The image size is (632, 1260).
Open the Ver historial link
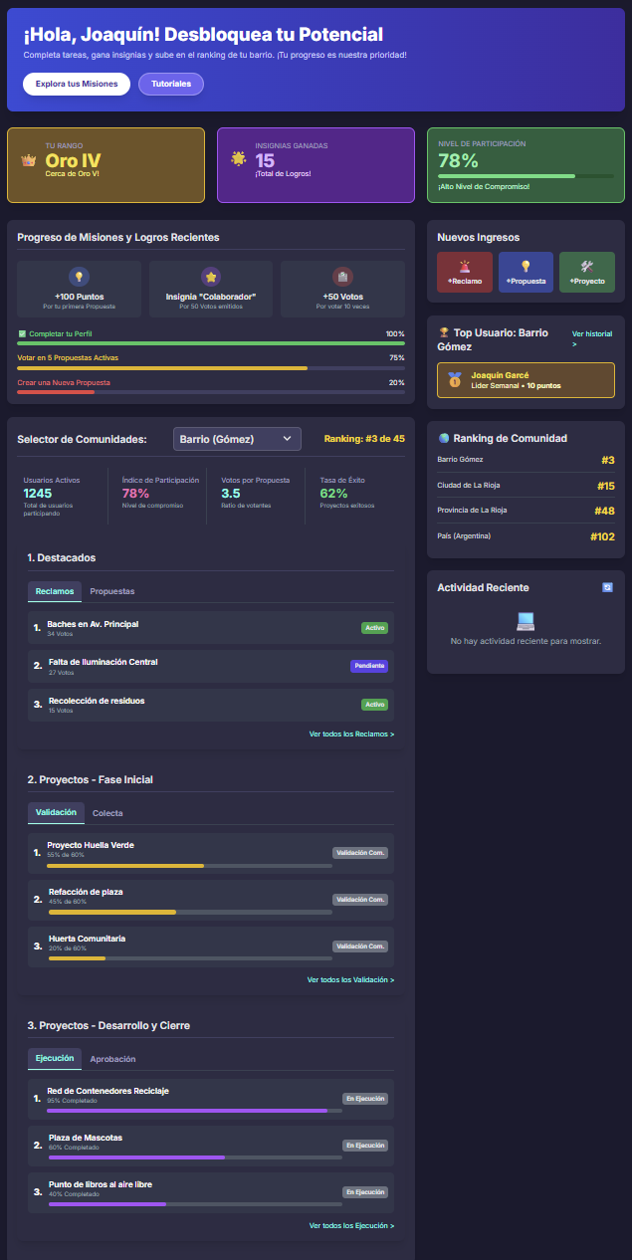[592, 339]
